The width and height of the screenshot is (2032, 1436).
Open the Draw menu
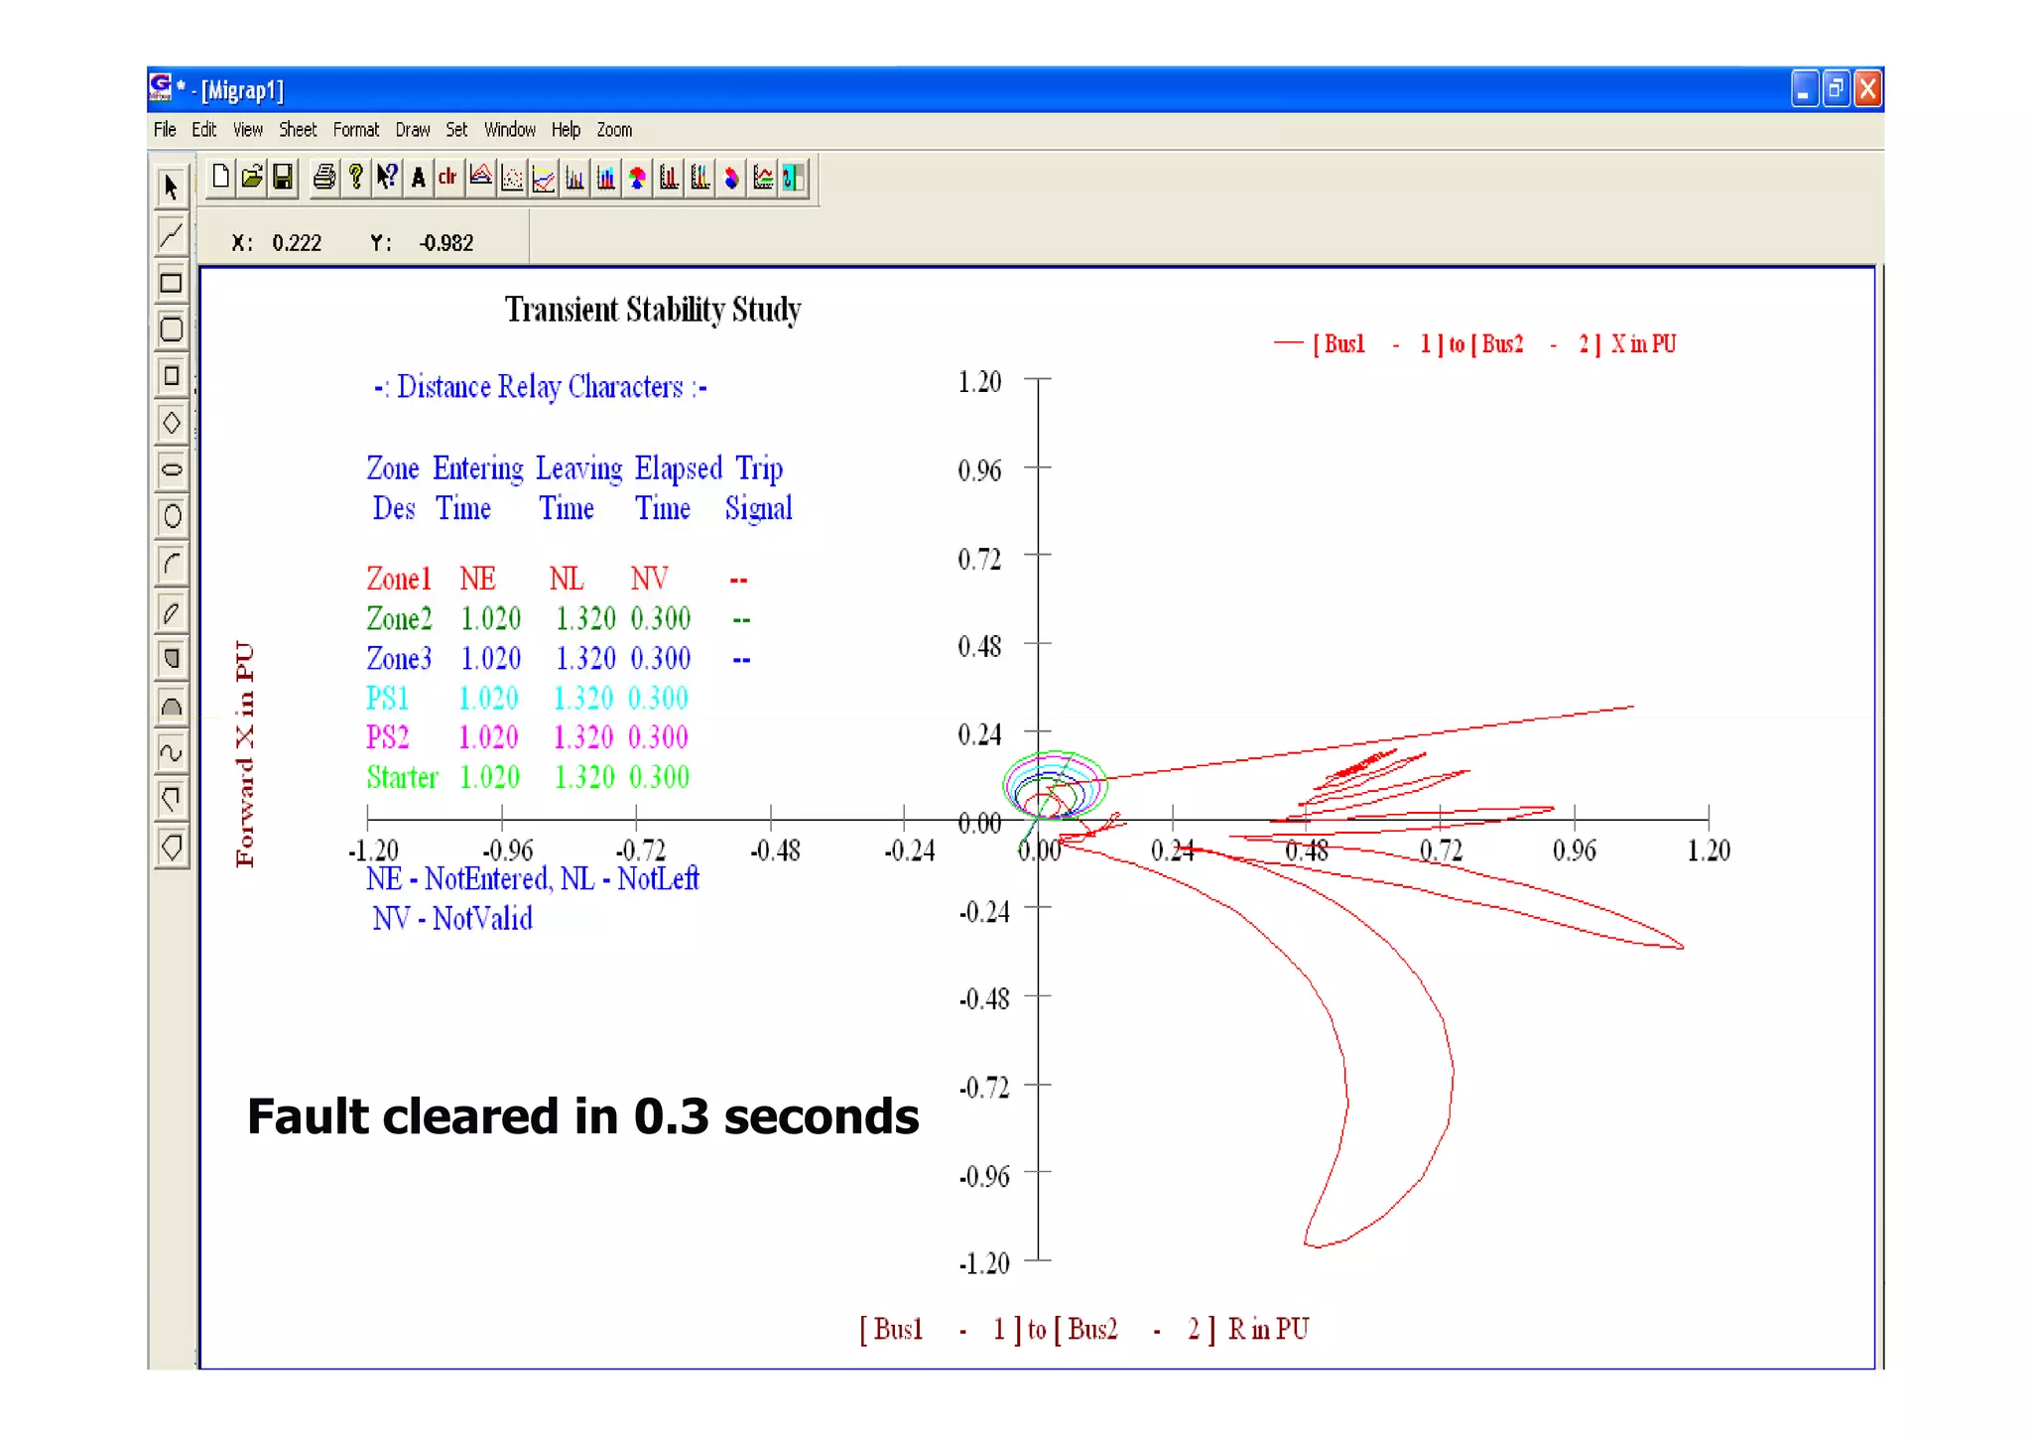coord(413,130)
